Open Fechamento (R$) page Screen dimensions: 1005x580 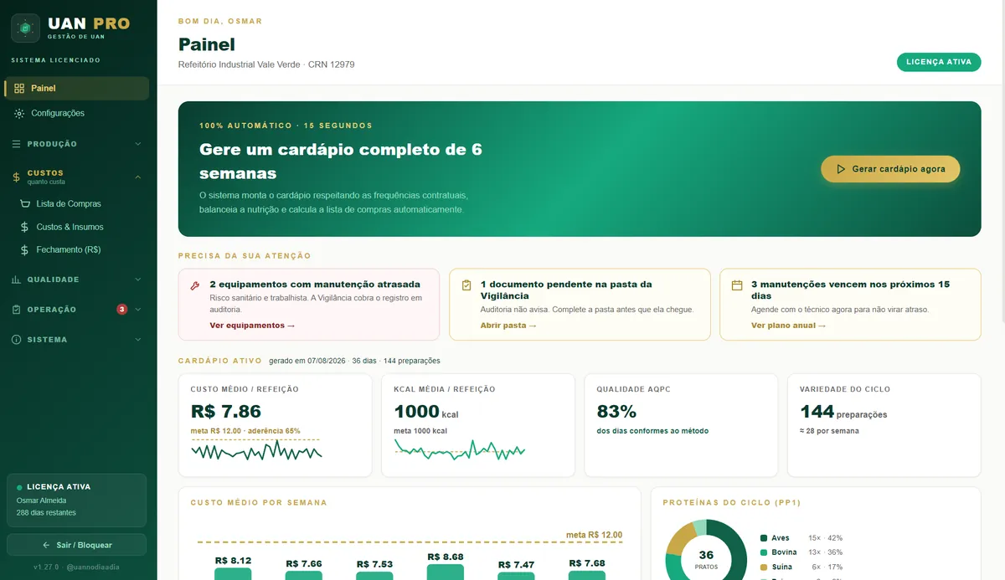pyautogui.click(x=82, y=250)
